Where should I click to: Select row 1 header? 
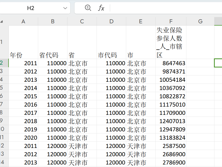[4, 42]
